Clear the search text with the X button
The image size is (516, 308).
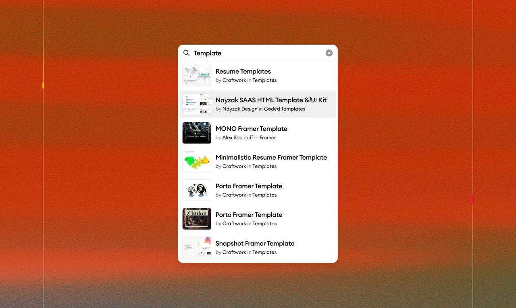coord(329,53)
